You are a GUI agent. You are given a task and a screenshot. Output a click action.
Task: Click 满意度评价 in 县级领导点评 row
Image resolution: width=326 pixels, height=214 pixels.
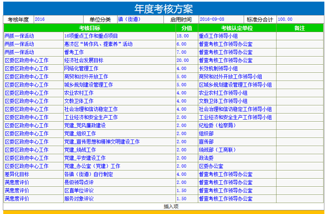pos(33,182)
